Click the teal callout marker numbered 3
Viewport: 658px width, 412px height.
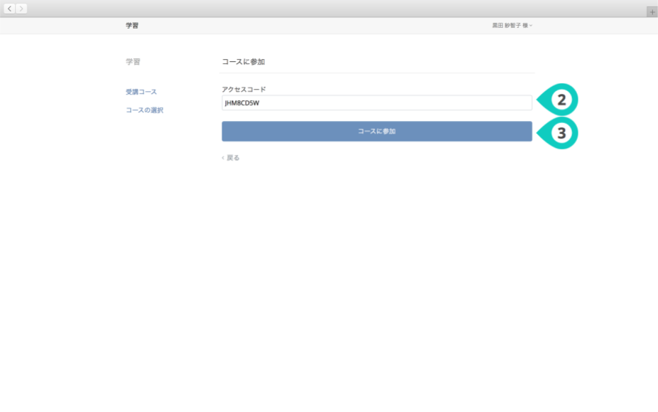click(x=559, y=132)
